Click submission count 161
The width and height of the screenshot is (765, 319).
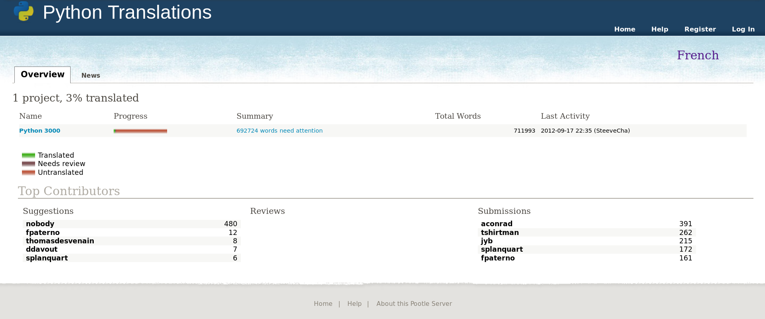coord(686,258)
